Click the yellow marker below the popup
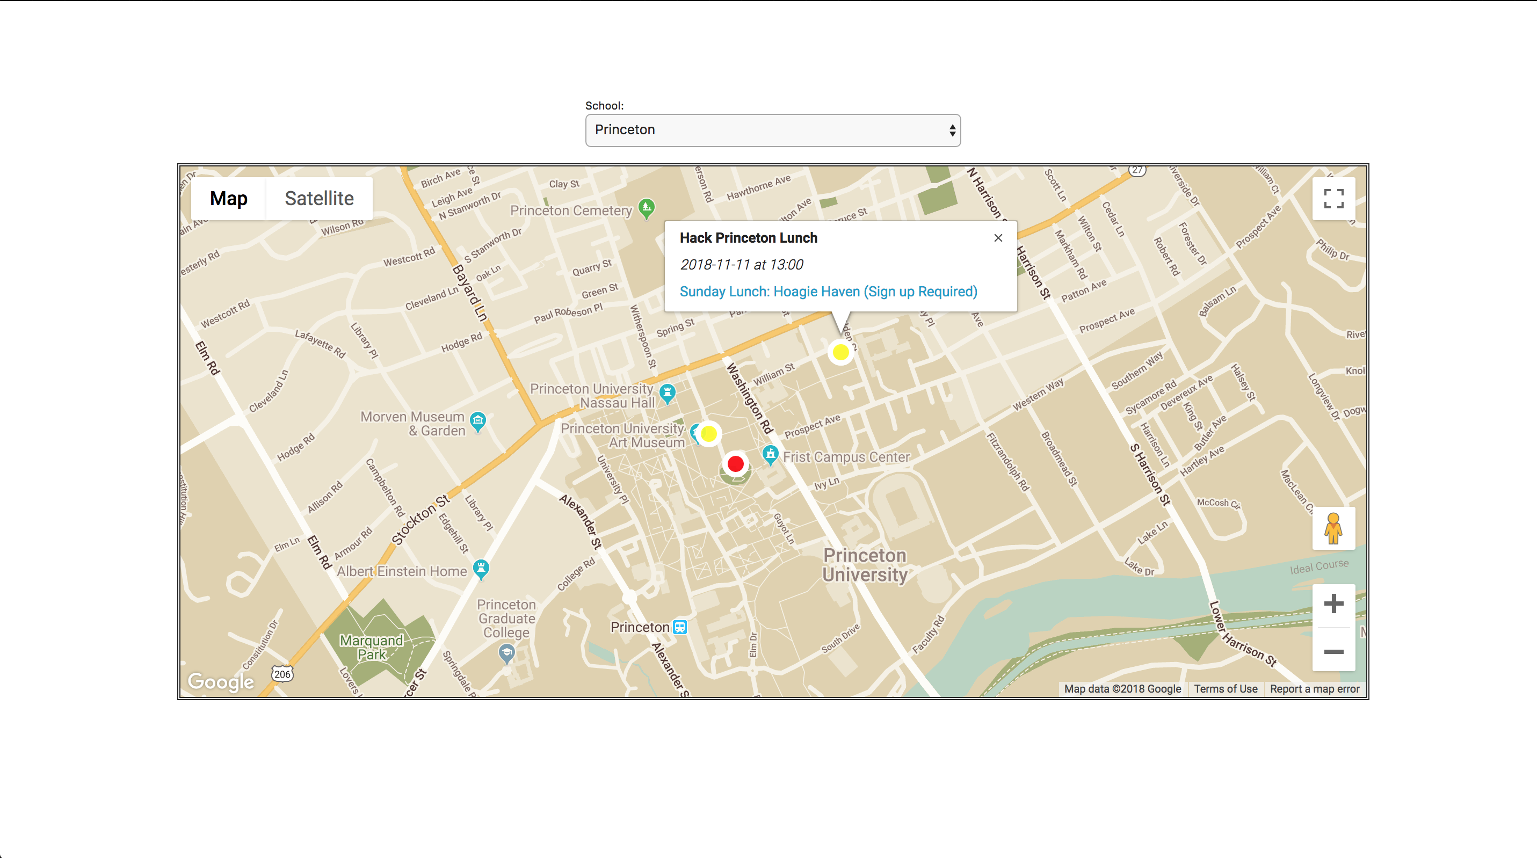 (840, 352)
